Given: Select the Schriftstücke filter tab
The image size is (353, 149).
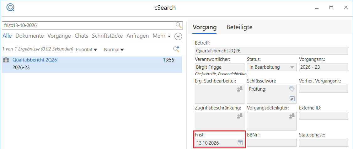Looking at the screenshot, I should tap(107, 36).
